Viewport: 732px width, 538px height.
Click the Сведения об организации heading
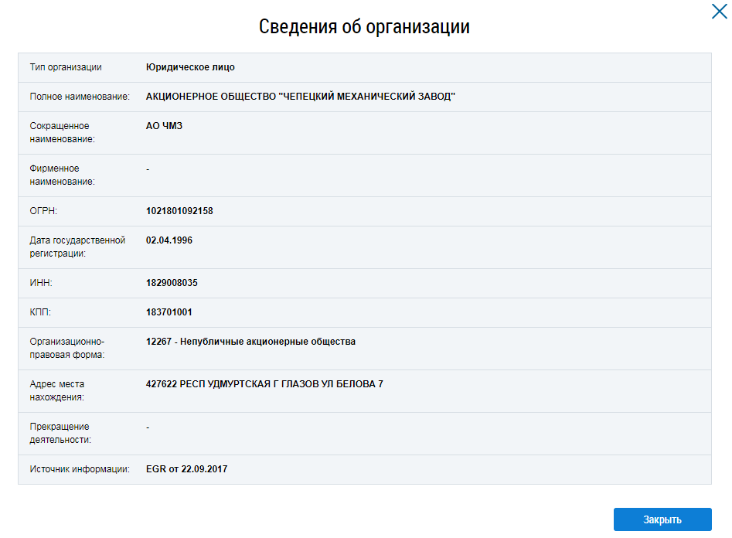tap(364, 27)
